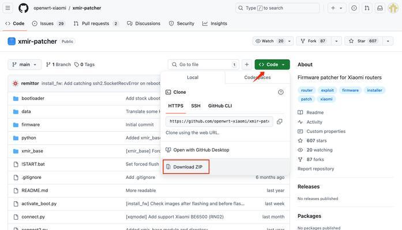The height and width of the screenshot is (230, 402).
Task: Click Report repository link
Action: coord(316,168)
